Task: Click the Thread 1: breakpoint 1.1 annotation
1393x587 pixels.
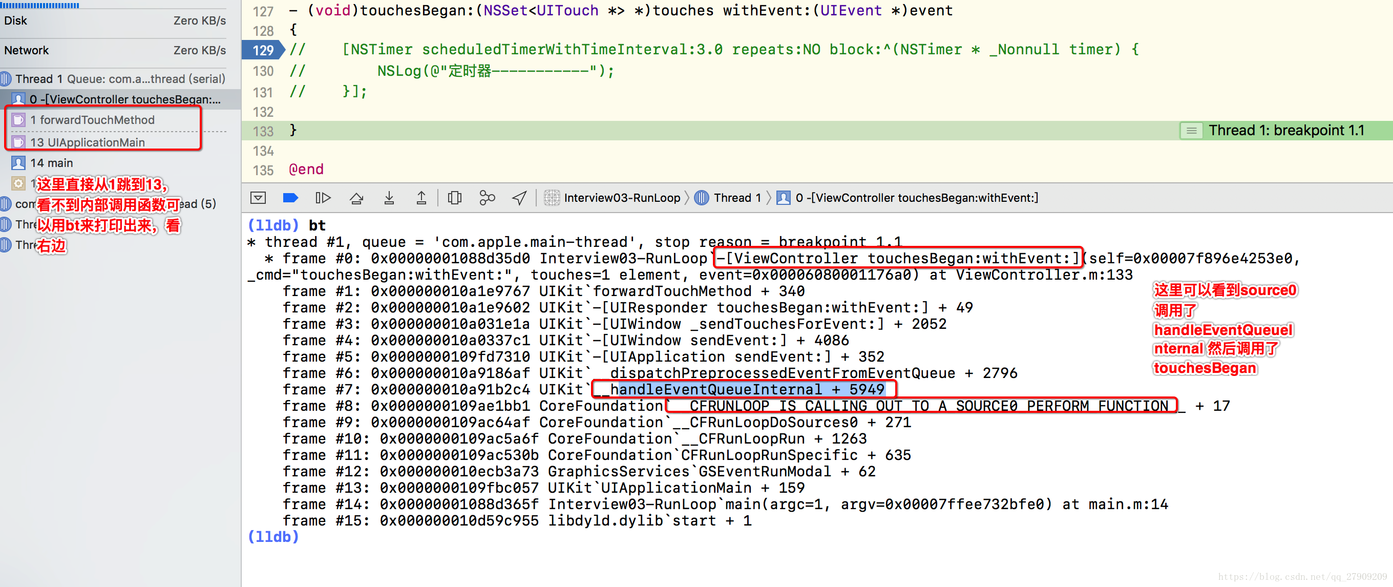Action: [x=1286, y=131]
